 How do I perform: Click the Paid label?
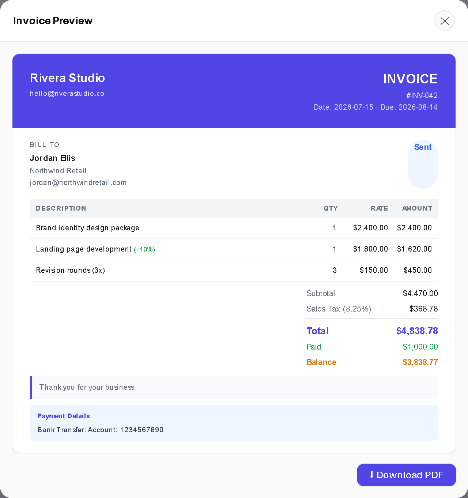314,347
